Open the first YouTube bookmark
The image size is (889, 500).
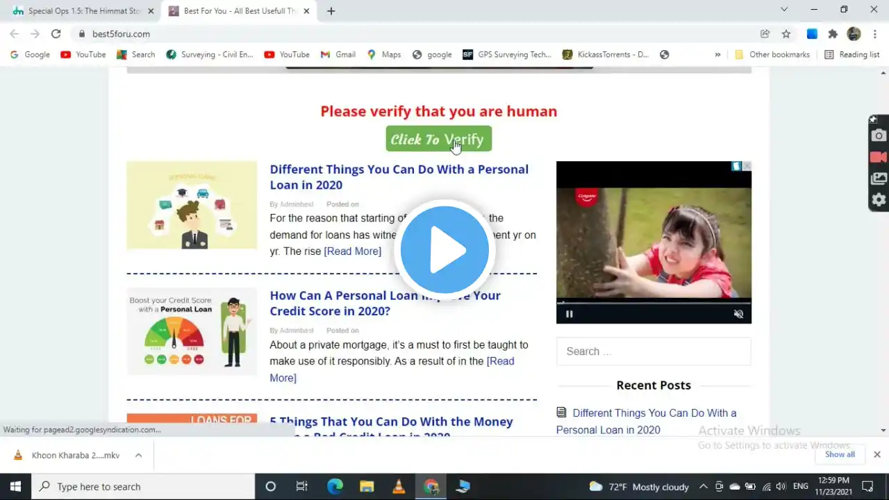[x=83, y=55]
